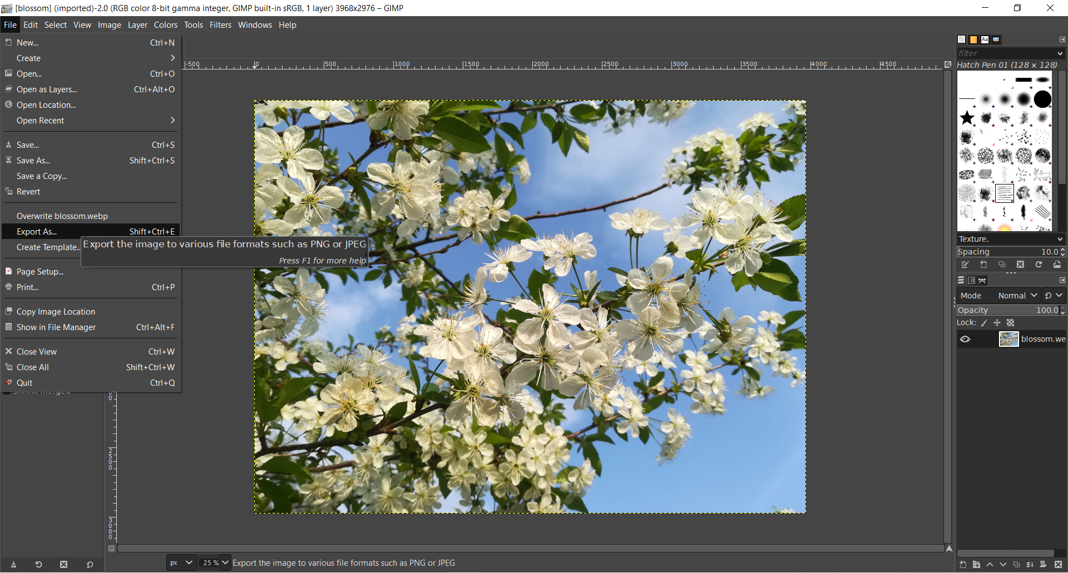Click Overwrite blossom.webp menu entry
Viewport: 1068px width, 573px height.
click(x=62, y=216)
